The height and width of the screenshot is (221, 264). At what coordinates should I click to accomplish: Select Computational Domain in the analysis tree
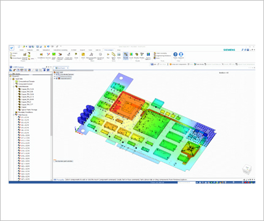(x=26, y=82)
